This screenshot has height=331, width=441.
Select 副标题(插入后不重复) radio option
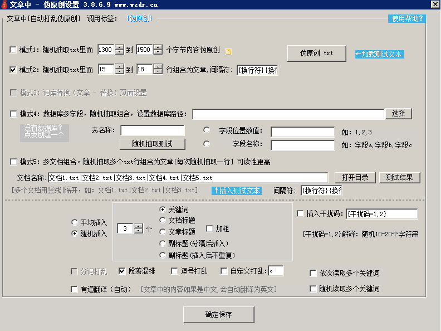click(x=162, y=255)
